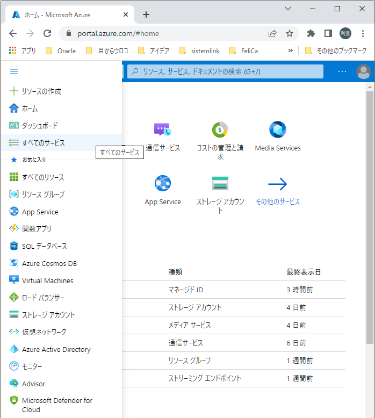Reload the Azure portal page
The width and height of the screenshot is (375, 418).
point(47,33)
